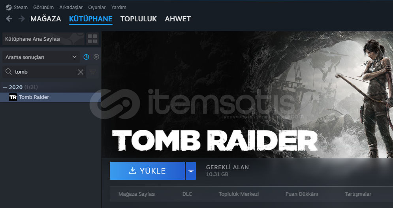Image resolution: width=393 pixels, height=208 pixels.
Task: Click into the library search field
Action: (x=45, y=72)
